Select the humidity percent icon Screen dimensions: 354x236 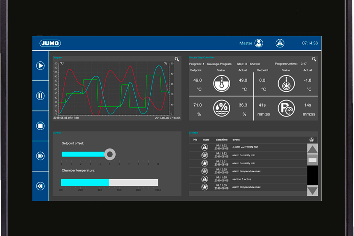222,108
